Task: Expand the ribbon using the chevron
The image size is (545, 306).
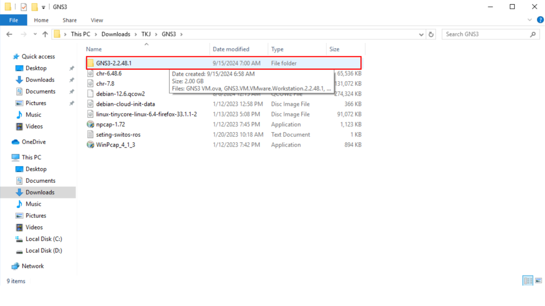Action: click(x=529, y=20)
